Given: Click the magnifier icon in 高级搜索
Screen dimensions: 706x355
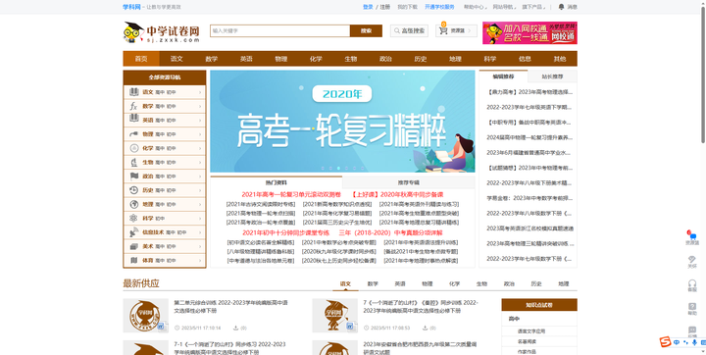Looking at the screenshot, I should (397, 30).
